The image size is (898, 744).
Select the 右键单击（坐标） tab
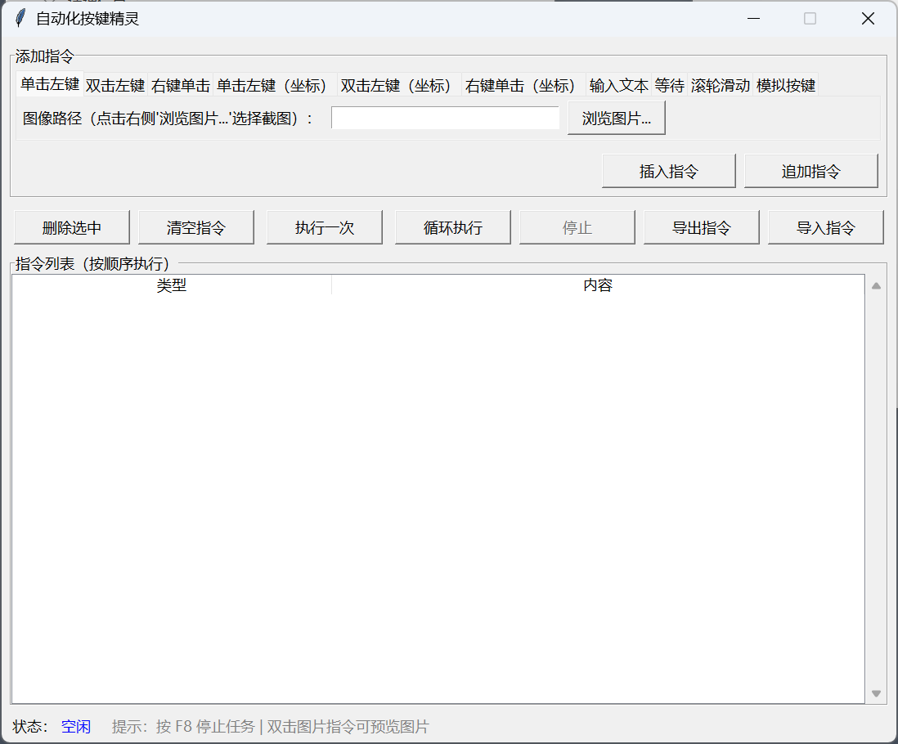[x=519, y=84]
